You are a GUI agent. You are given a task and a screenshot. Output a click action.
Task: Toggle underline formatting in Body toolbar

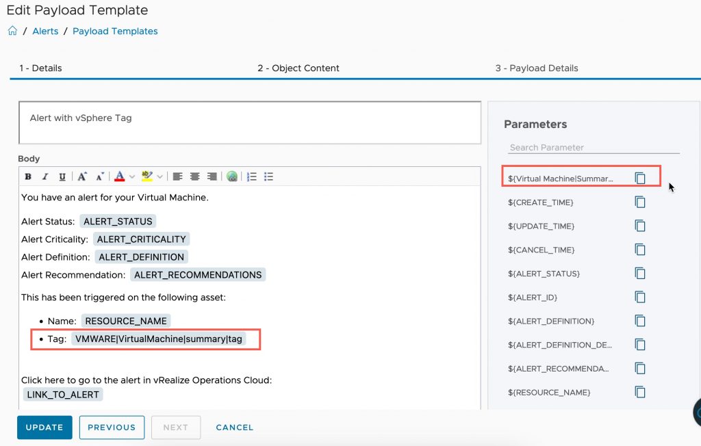tap(62, 176)
